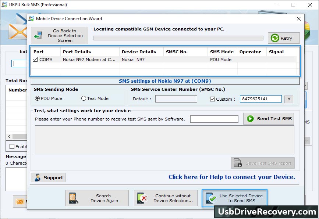The image size is (319, 219).
Task: Click the Save Test SMS report document icon
Action: (x=238, y=163)
